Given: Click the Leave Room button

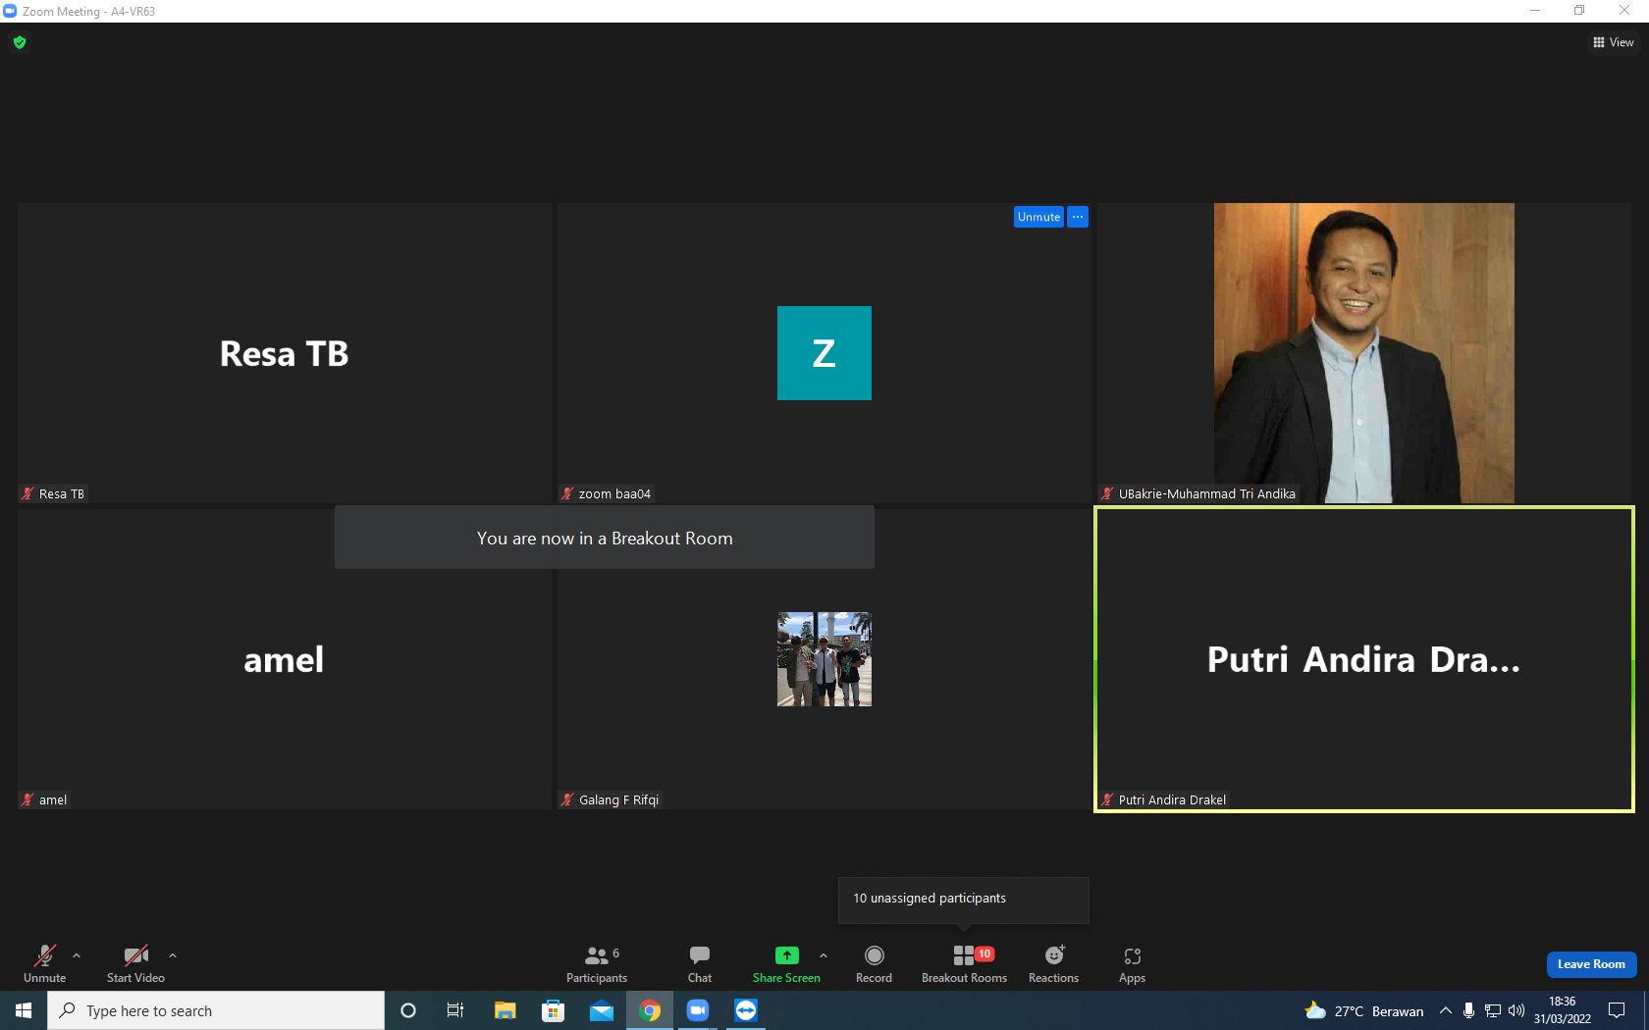Looking at the screenshot, I should 1591,964.
